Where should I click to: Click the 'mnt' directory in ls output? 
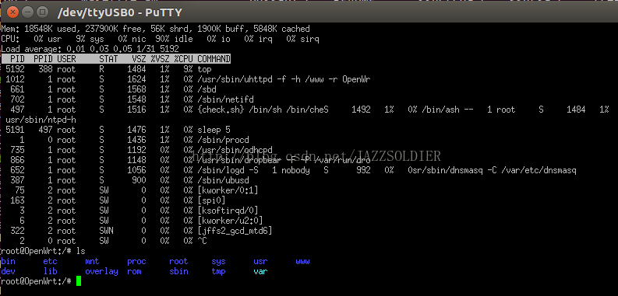click(x=92, y=261)
